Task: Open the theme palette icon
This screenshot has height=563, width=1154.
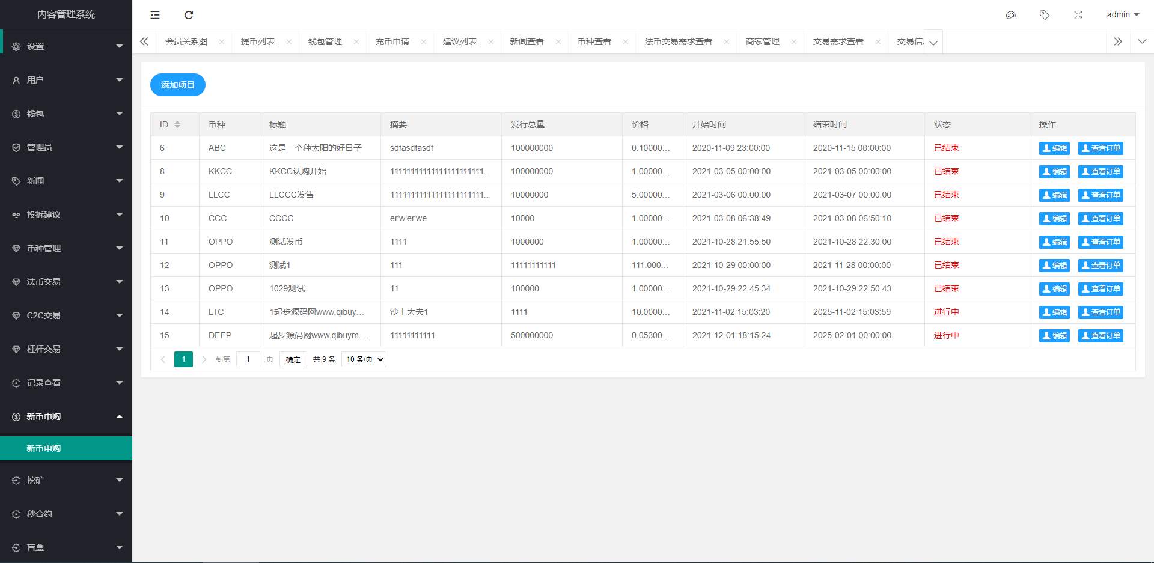Action: [1011, 15]
